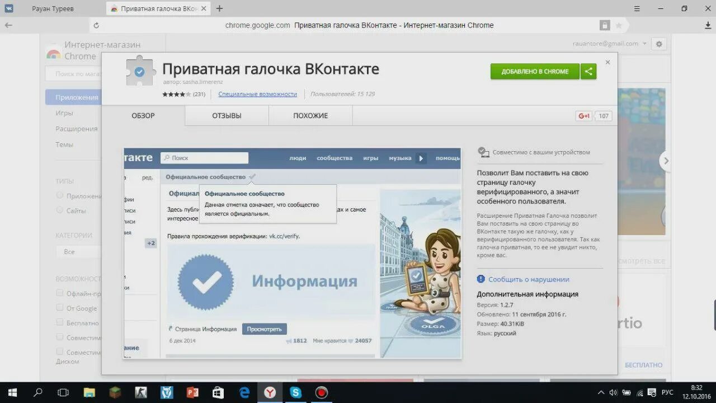Click the red recorder taskbar icon
The height and width of the screenshot is (403, 716).
pyautogui.click(x=321, y=392)
